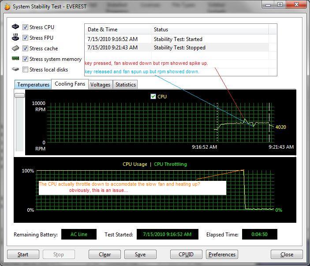Click the hard disk drive icon
Image resolution: width=310 pixels, height=266 pixels.
pos(15,69)
